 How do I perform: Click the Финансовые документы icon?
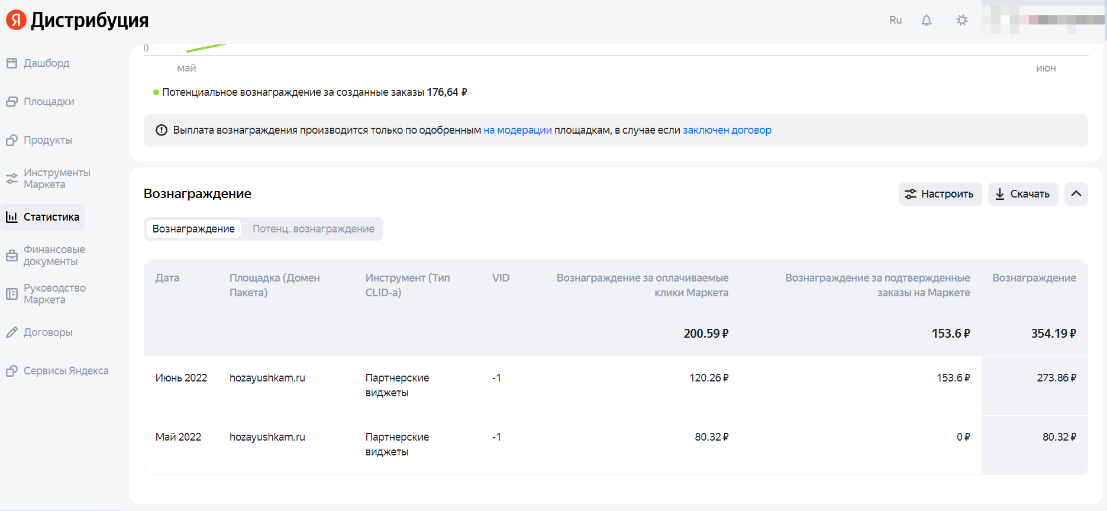click(12, 256)
